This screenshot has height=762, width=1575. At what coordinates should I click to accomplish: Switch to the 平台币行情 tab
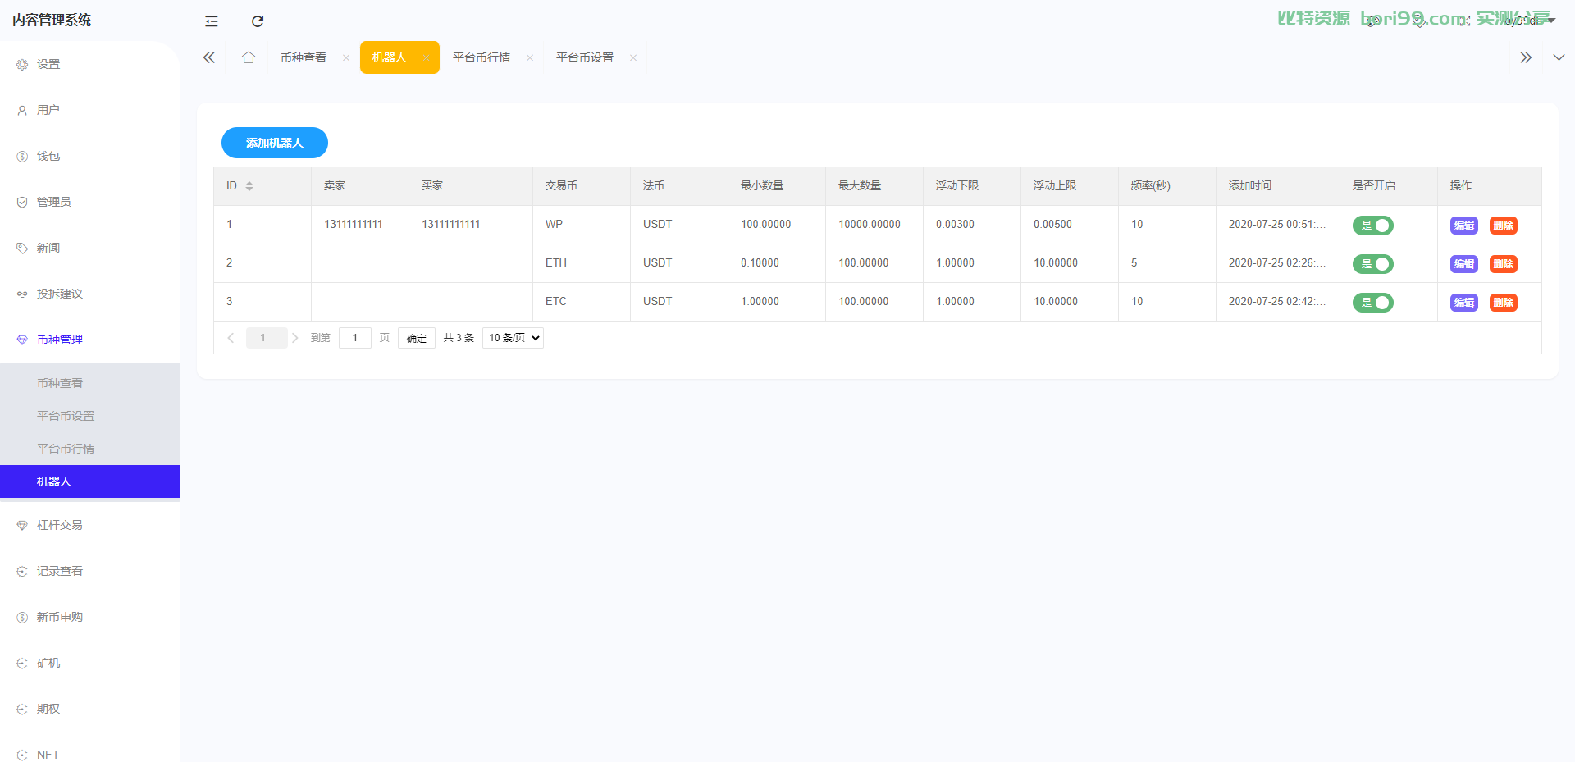click(x=482, y=57)
